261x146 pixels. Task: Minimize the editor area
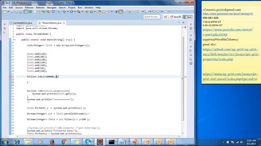tap(179, 22)
